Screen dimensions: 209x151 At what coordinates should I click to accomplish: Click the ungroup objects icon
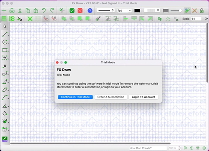[116, 19]
